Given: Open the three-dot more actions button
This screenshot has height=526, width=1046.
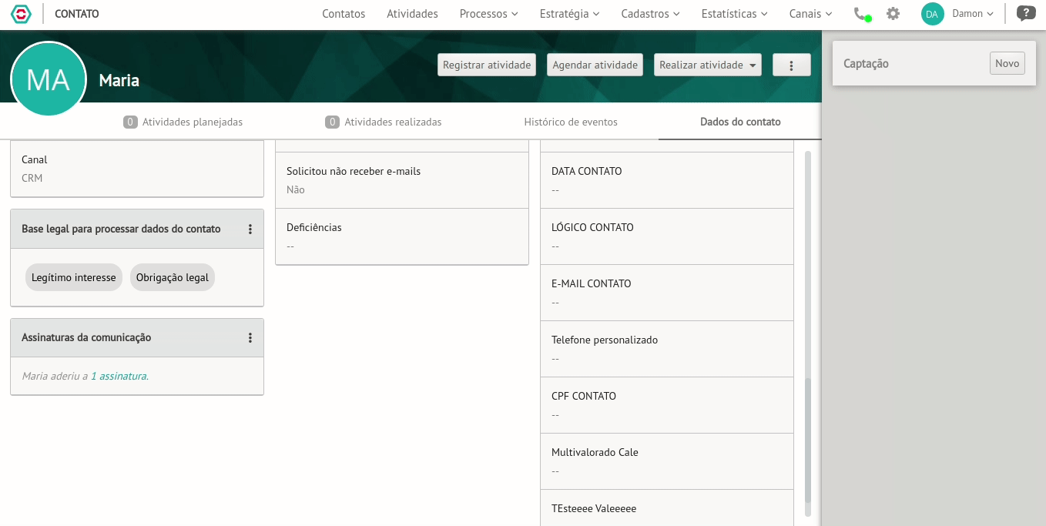Looking at the screenshot, I should click(x=792, y=65).
